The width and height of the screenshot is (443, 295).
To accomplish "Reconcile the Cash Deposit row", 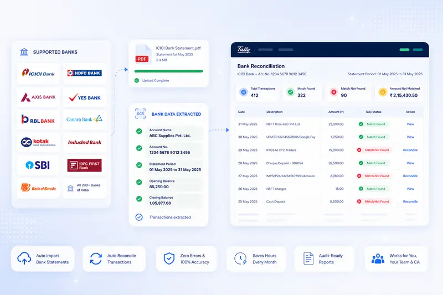I will (x=410, y=201).
